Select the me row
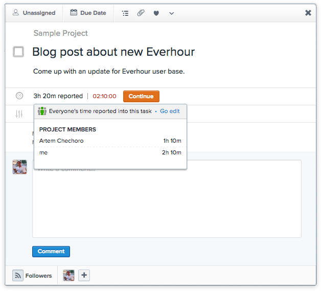This screenshot has width=321, height=291. pyautogui.click(x=110, y=152)
